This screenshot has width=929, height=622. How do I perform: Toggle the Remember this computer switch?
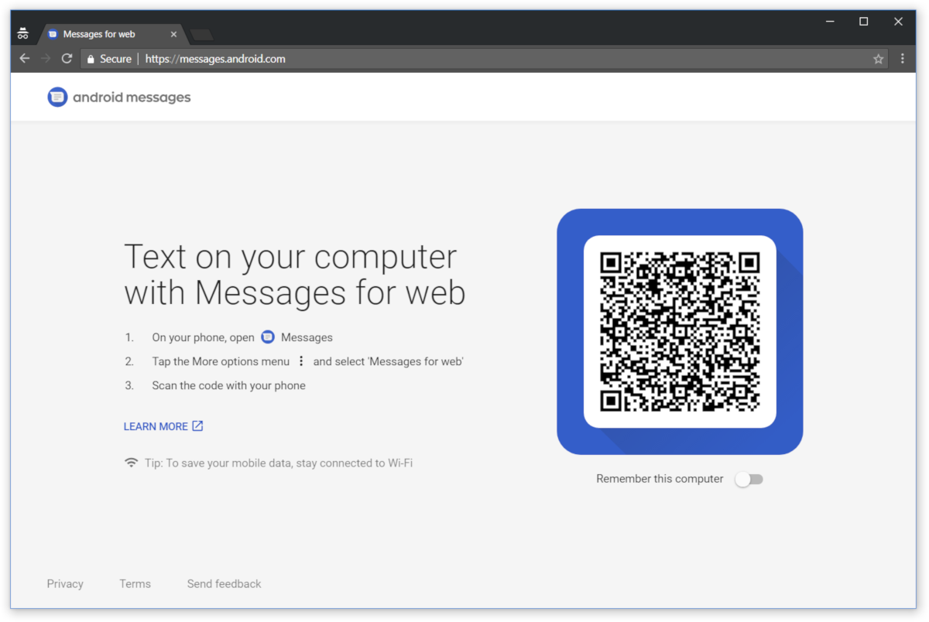[749, 479]
